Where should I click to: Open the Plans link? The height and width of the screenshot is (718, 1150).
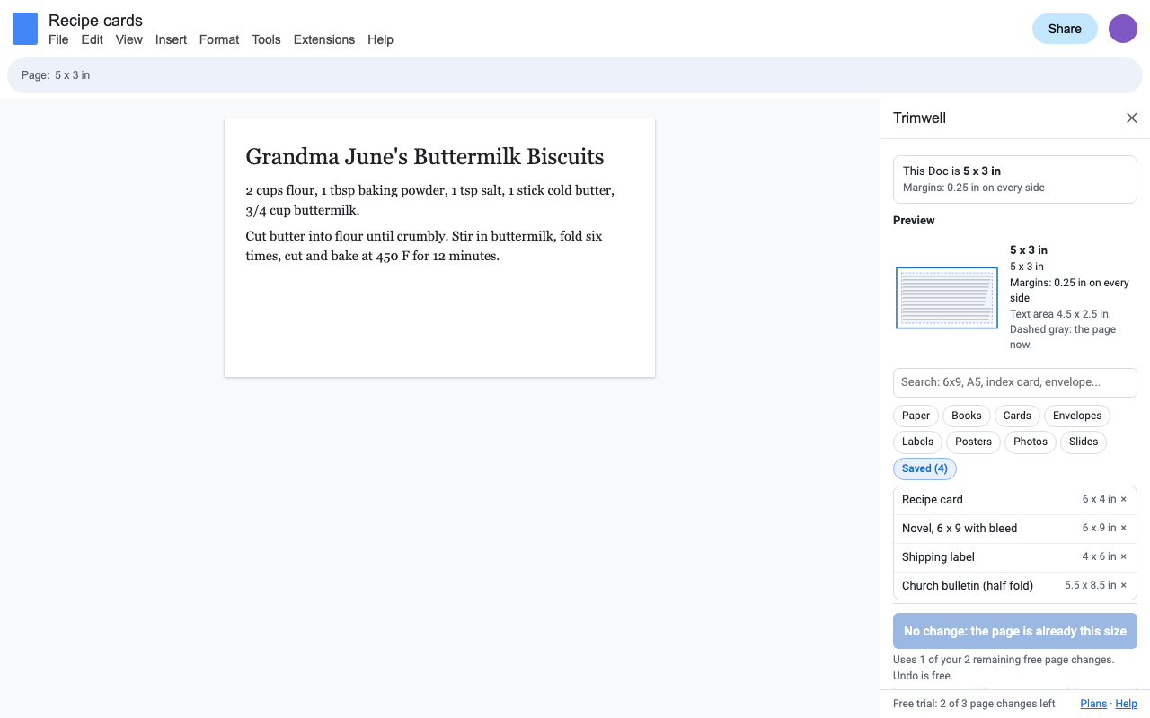point(1093,704)
